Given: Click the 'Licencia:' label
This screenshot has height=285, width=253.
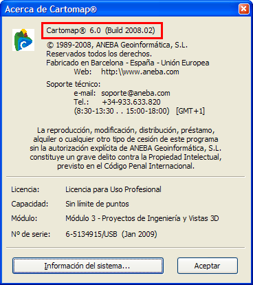Looking at the screenshot, I should (25, 189).
